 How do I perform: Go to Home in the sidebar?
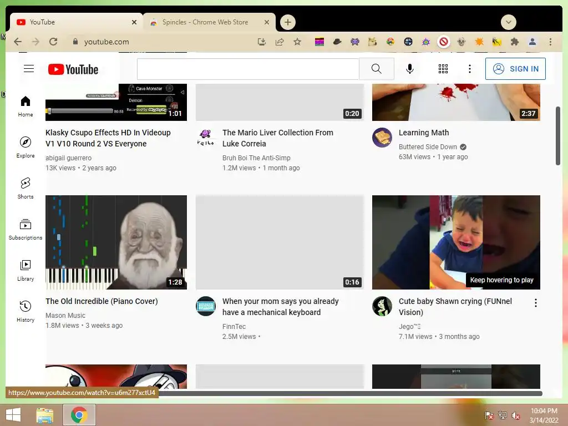point(26,106)
